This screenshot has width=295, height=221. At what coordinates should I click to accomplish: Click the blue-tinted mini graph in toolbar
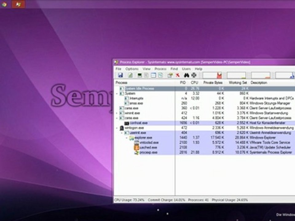coord(285,76)
